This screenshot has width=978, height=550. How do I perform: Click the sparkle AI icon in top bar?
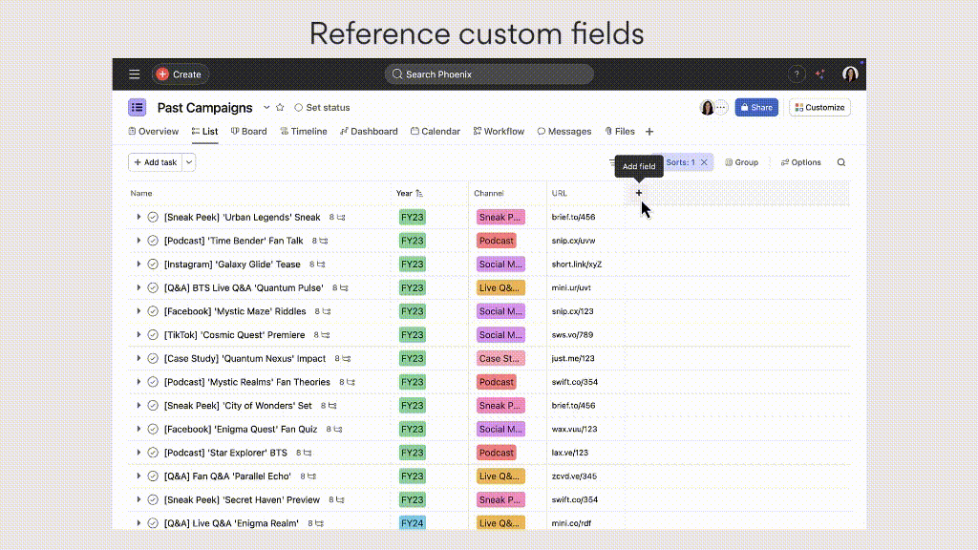(x=820, y=74)
